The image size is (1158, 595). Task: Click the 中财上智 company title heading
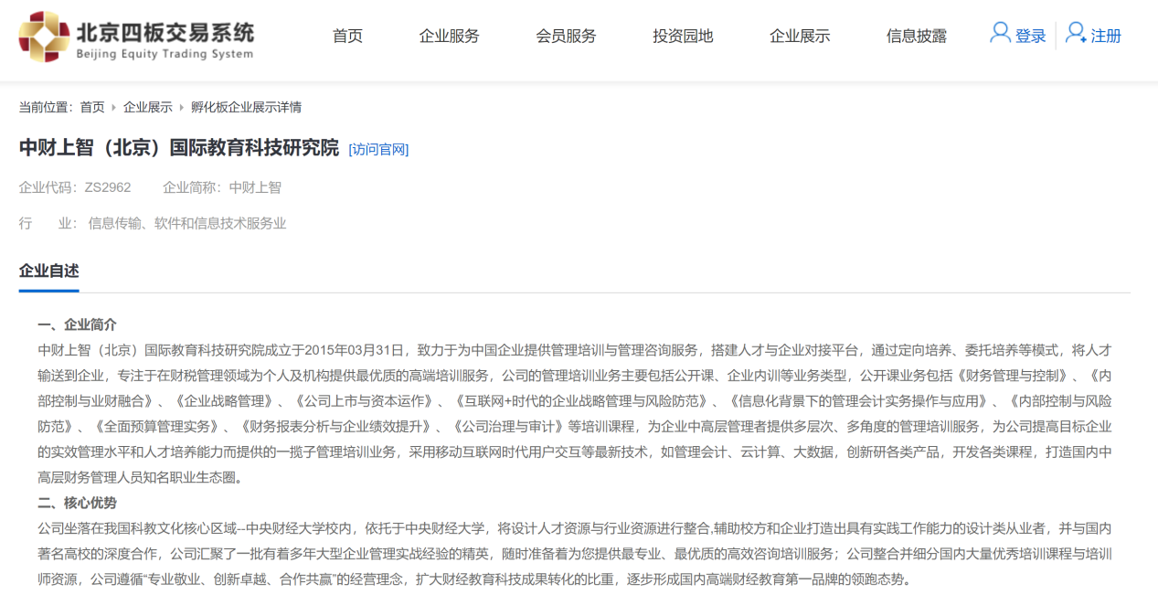click(x=179, y=148)
